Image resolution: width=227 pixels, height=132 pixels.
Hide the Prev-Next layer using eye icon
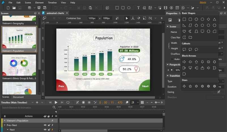[45, 125]
